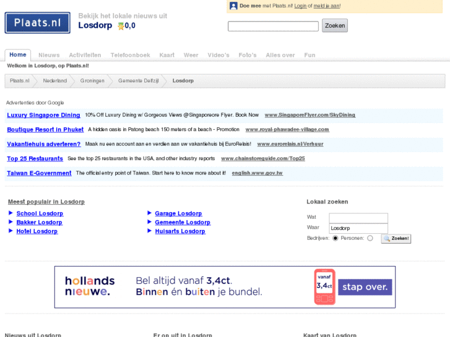The height and width of the screenshot is (337, 450).
Task: Open the Bakker Losdorp link
Action: coord(40,222)
